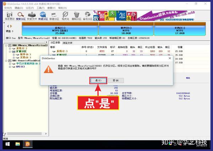213x151 pixels.
Task: Open the 文件(F) menu
Action: (8, 8)
